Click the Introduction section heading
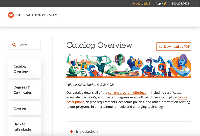This screenshot has width=200, height=136. click(87, 131)
